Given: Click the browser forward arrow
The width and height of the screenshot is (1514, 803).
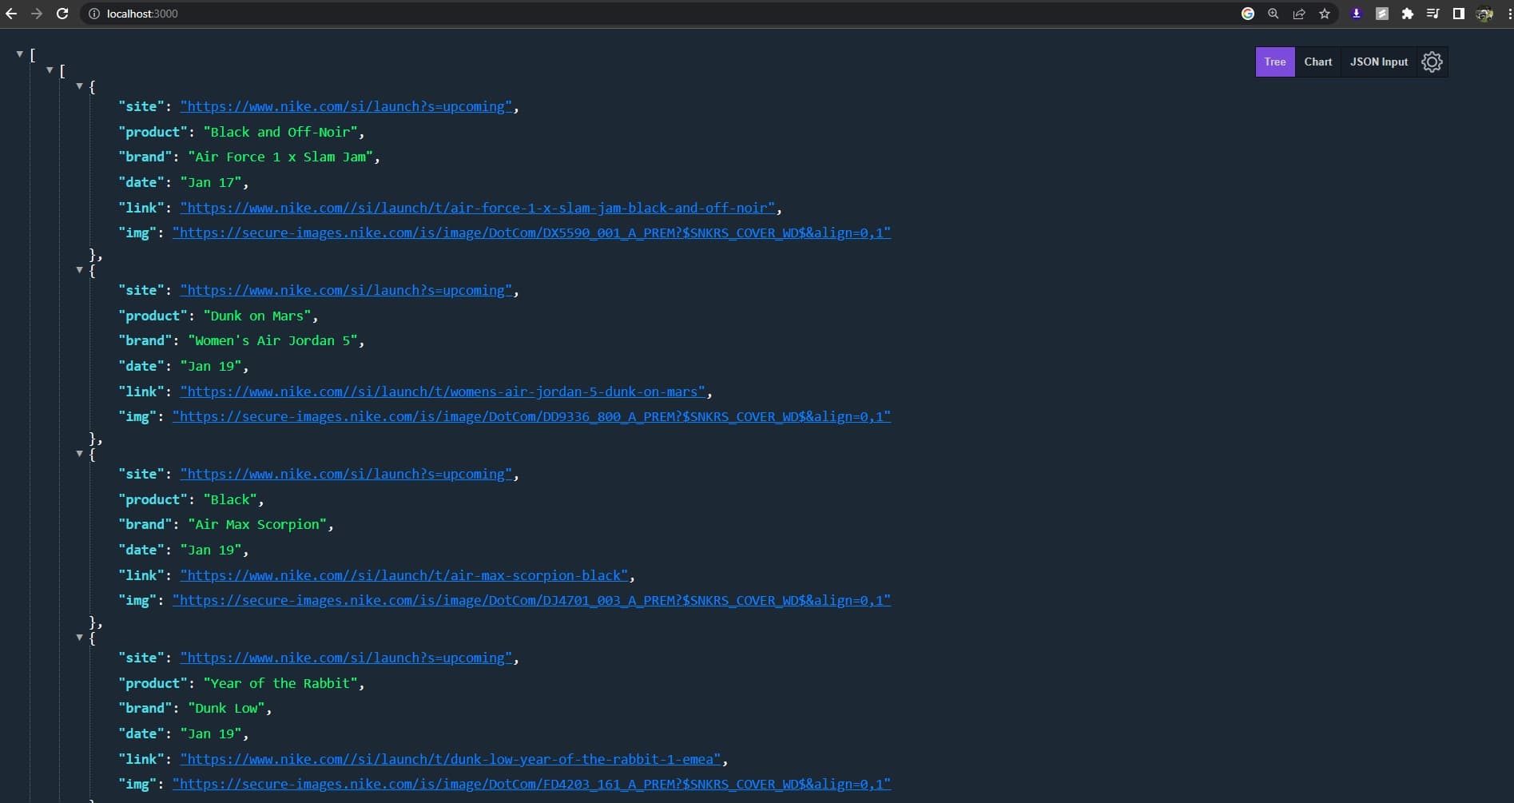Looking at the screenshot, I should [37, 14].
